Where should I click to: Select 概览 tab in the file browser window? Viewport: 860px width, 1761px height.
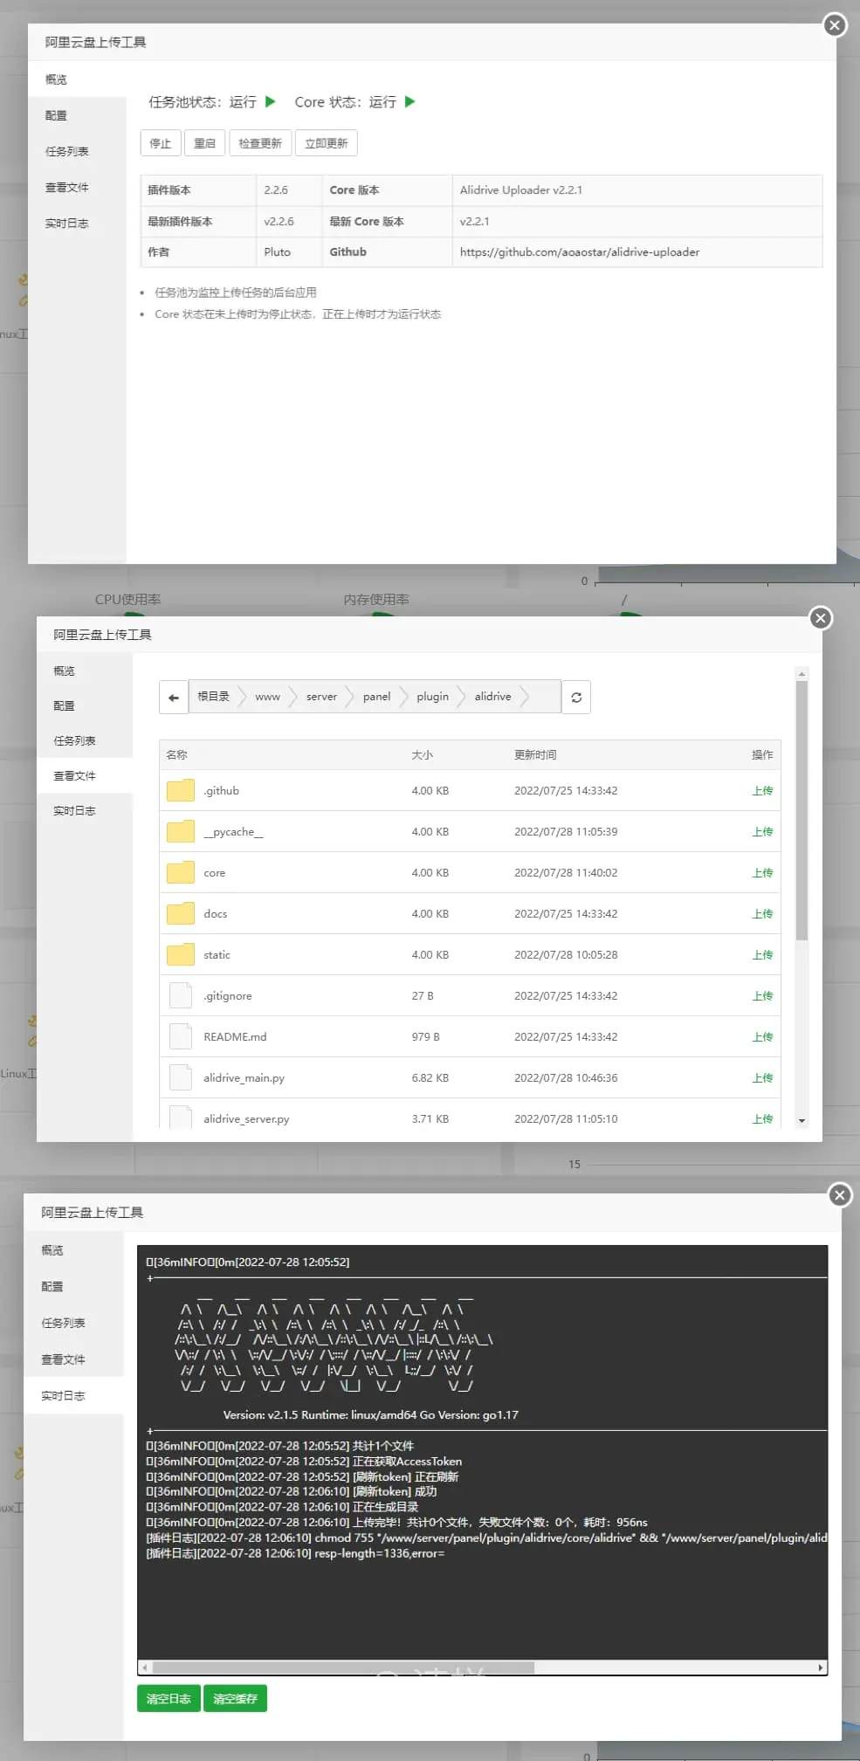(x=85, y=671)
